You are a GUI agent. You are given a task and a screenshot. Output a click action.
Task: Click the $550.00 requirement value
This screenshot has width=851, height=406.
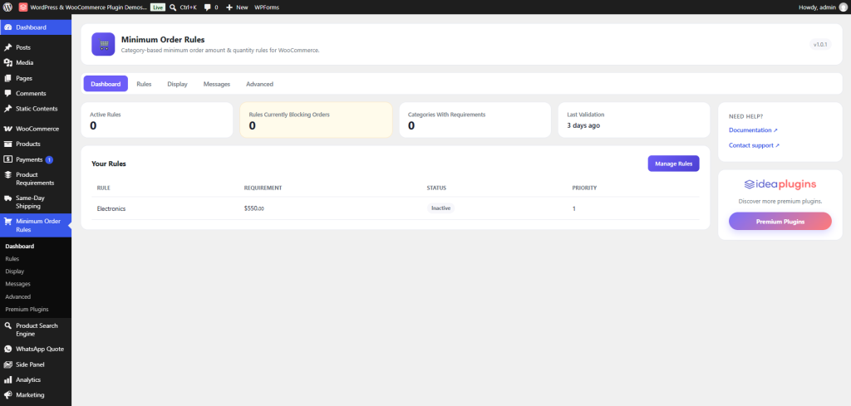click(254, 208)
